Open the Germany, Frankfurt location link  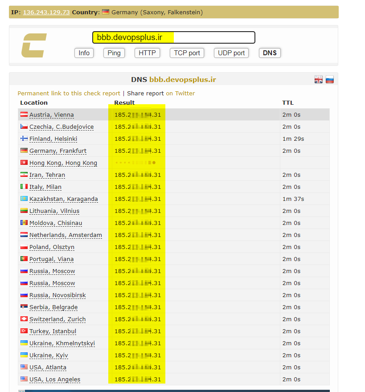point(58,151)
